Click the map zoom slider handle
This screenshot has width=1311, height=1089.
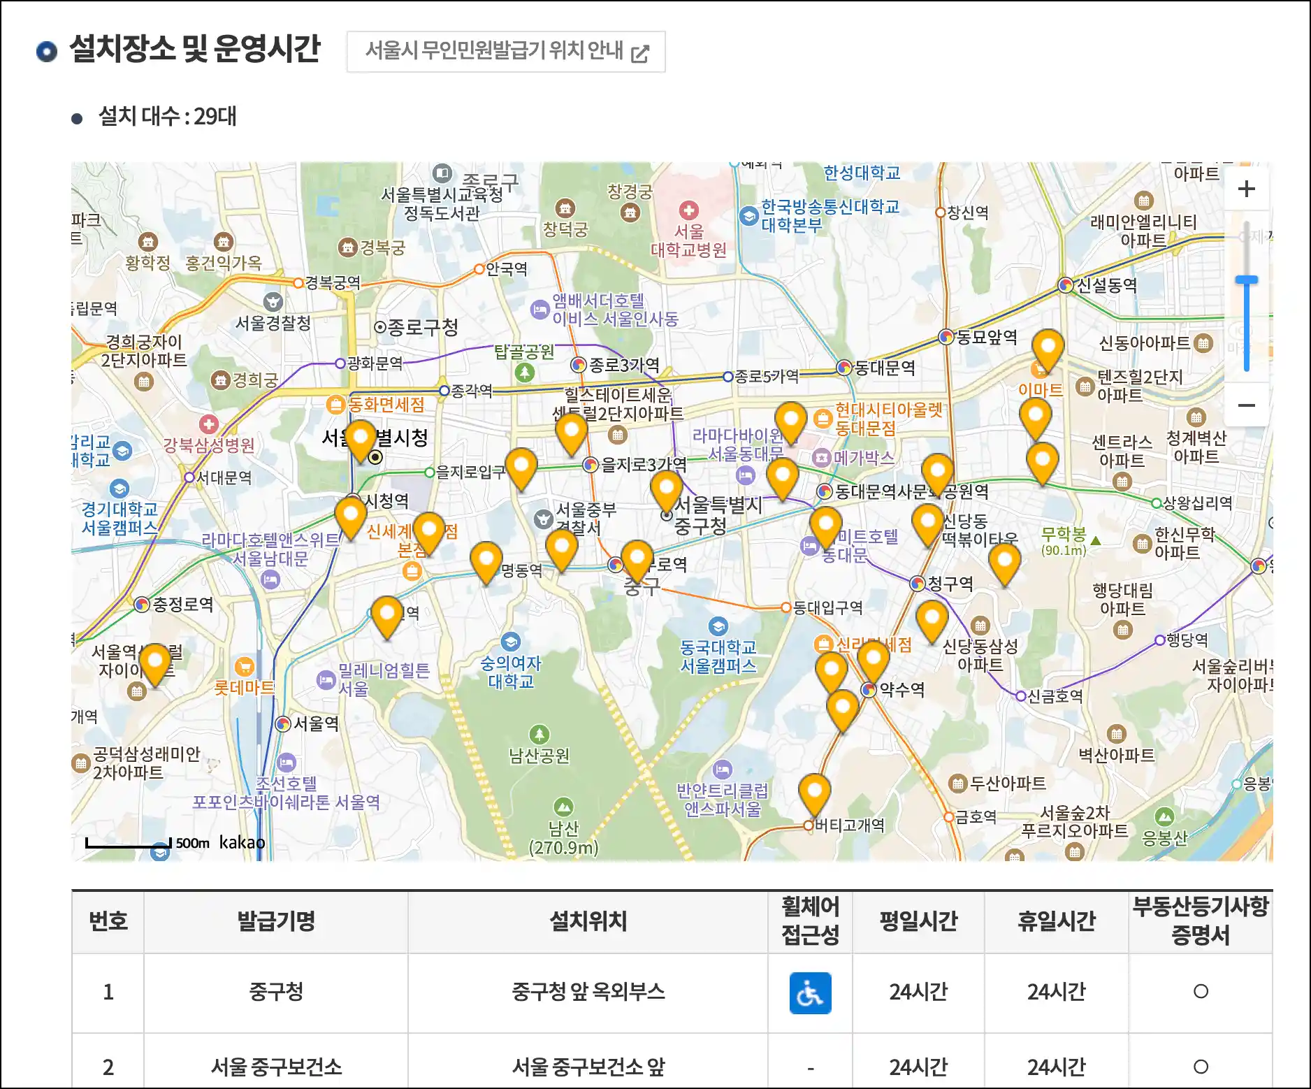[1246, 280]
